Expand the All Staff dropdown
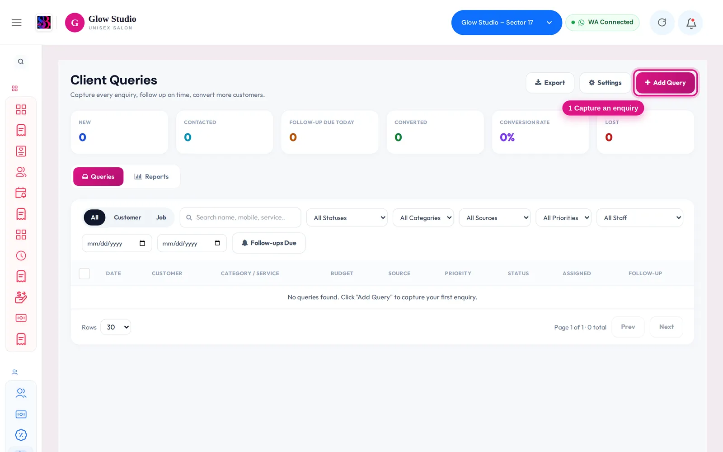Viewport: 723px width, 452px height. 639,217
